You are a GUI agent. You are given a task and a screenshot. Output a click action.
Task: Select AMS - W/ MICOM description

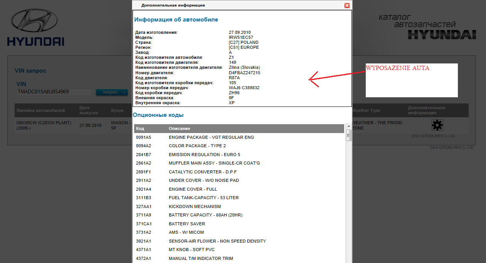point(186,232)
